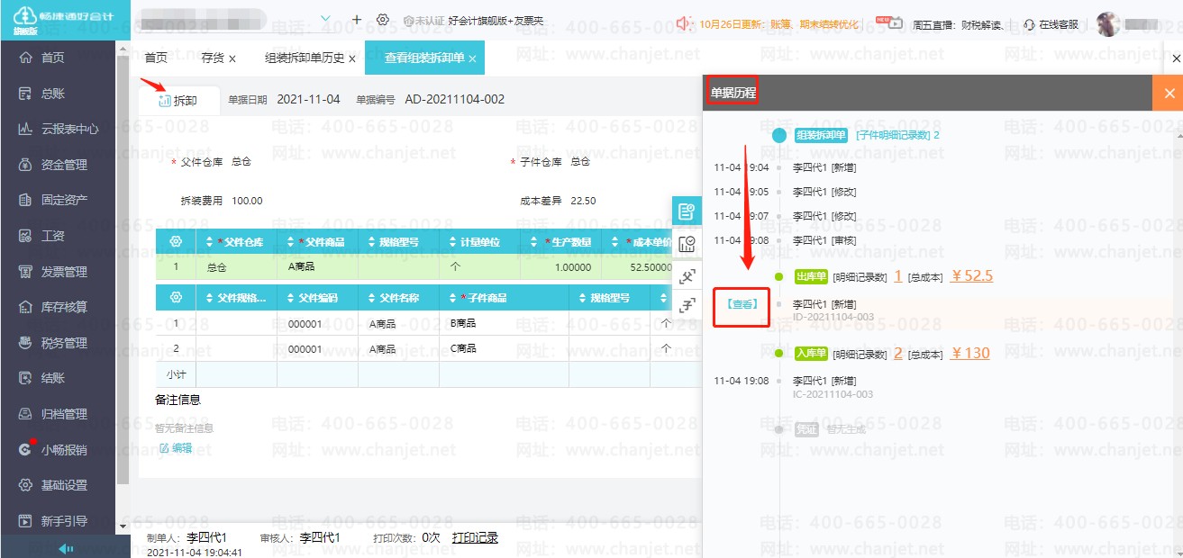
Task: Open the 打印记录 link
Action: point(475,537)
